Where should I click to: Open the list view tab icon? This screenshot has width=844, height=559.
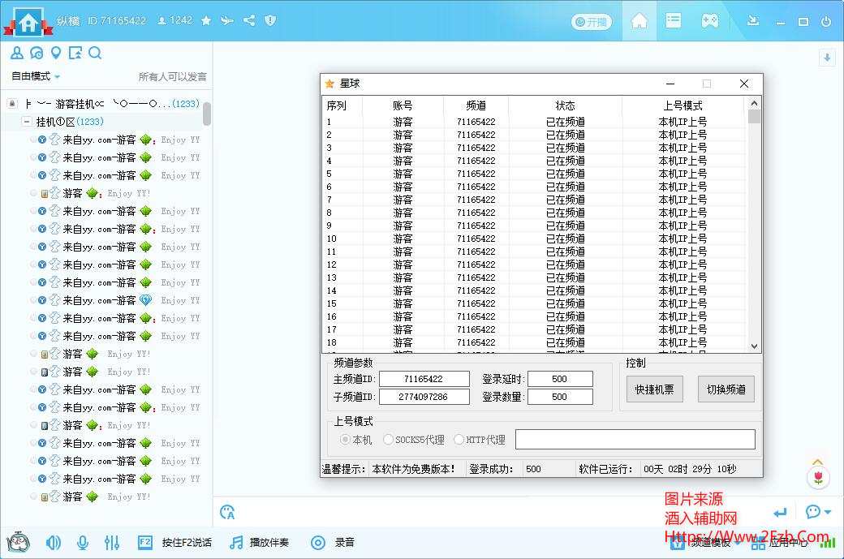tap(674, 21)
